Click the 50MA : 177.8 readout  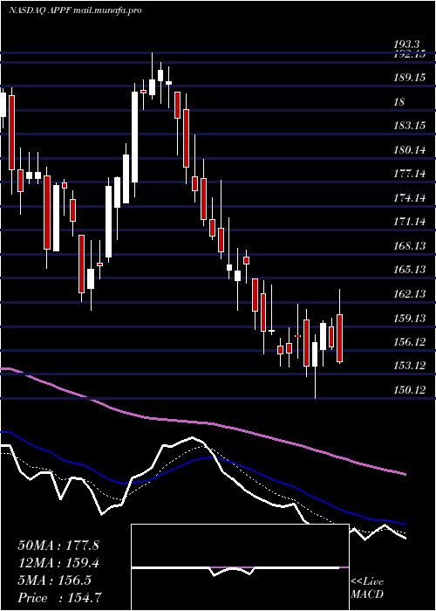point(58,546)
